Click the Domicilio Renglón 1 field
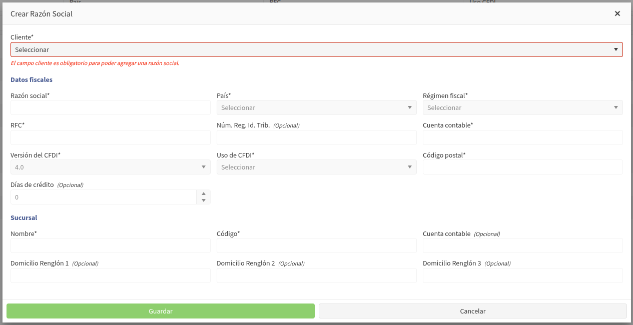 click(111, 275)
